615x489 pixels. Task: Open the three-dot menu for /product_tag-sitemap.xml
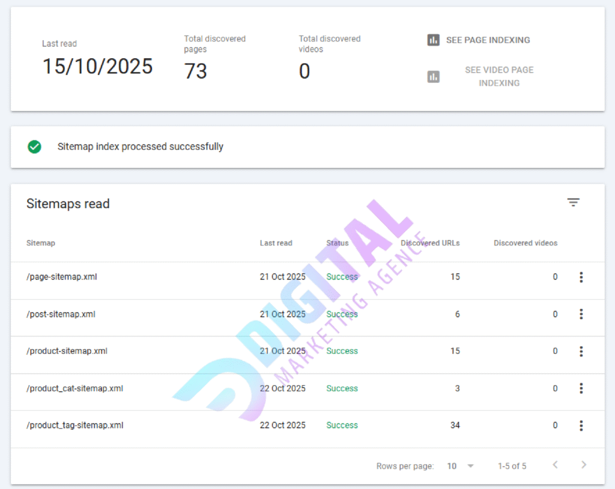(x=581, y=425)
